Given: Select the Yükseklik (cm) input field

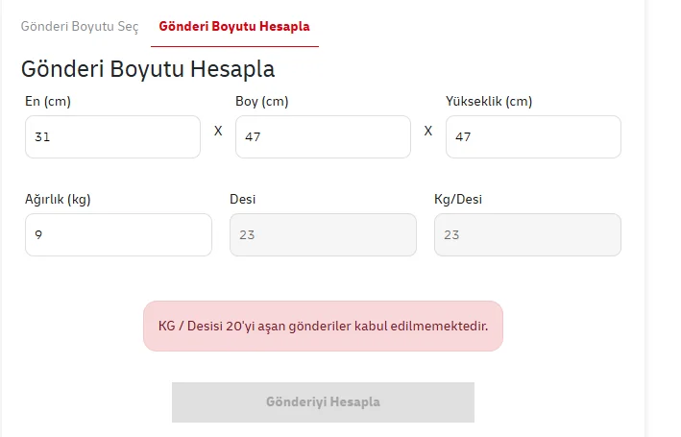Looking at the screenshot, I should click(x=533, y=136).
